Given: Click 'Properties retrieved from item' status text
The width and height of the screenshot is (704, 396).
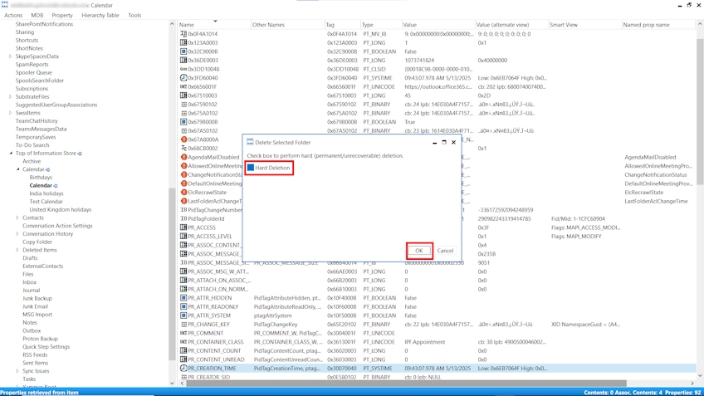Looking at the screenshot, I should [x=40, y=393].
